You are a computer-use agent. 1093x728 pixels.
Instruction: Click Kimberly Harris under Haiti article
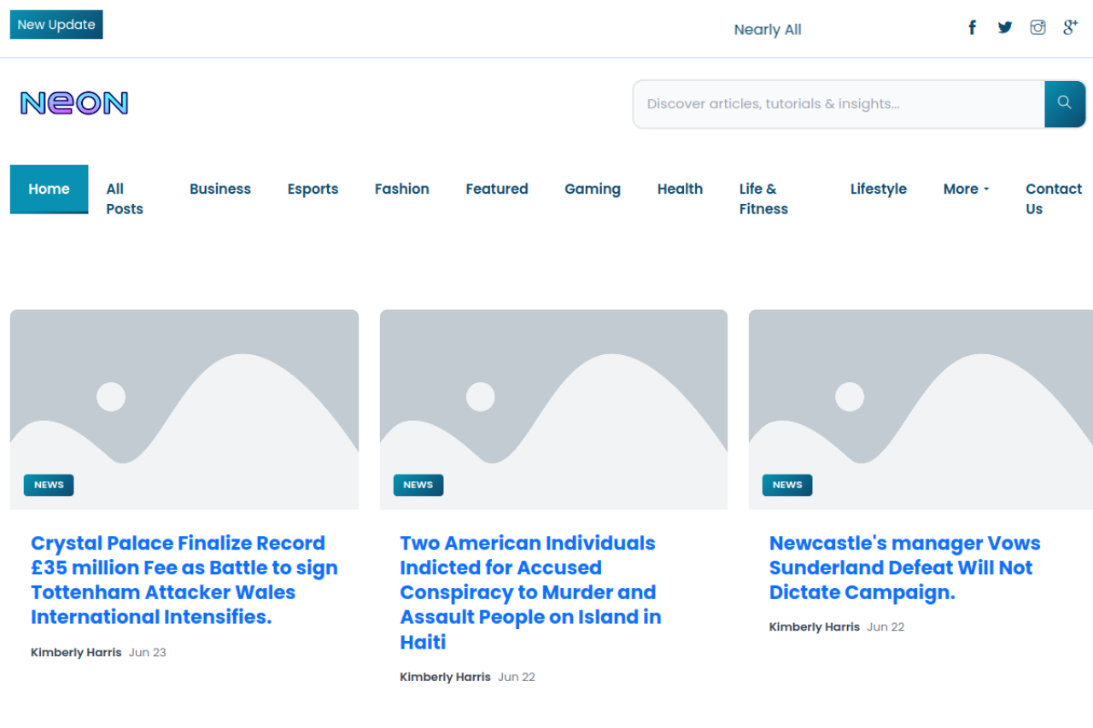[x=445, y=677]
